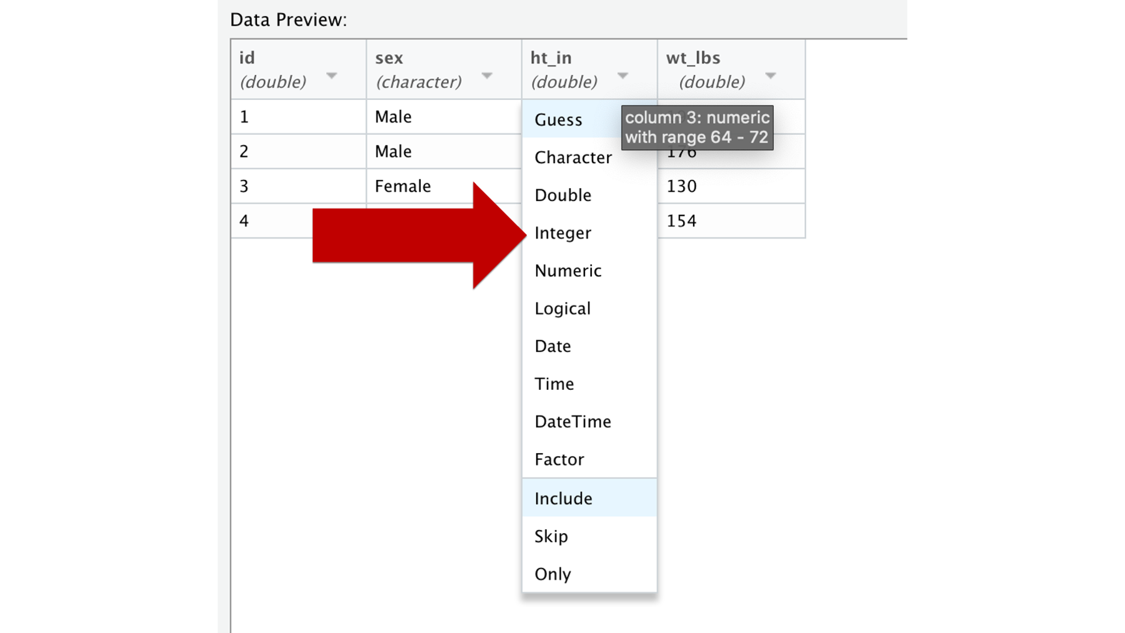Select Only option in the menu
Image resolution: width=1125 pixels, height=633 pixels.
[x=589, y=574]
